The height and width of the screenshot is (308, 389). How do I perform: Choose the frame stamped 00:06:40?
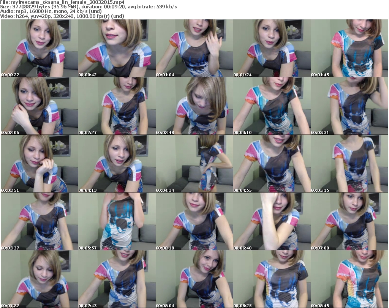click(x=272, y=221)
